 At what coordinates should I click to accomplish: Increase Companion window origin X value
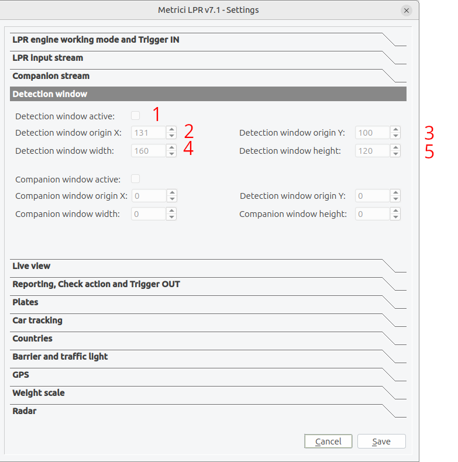(172, 193)
